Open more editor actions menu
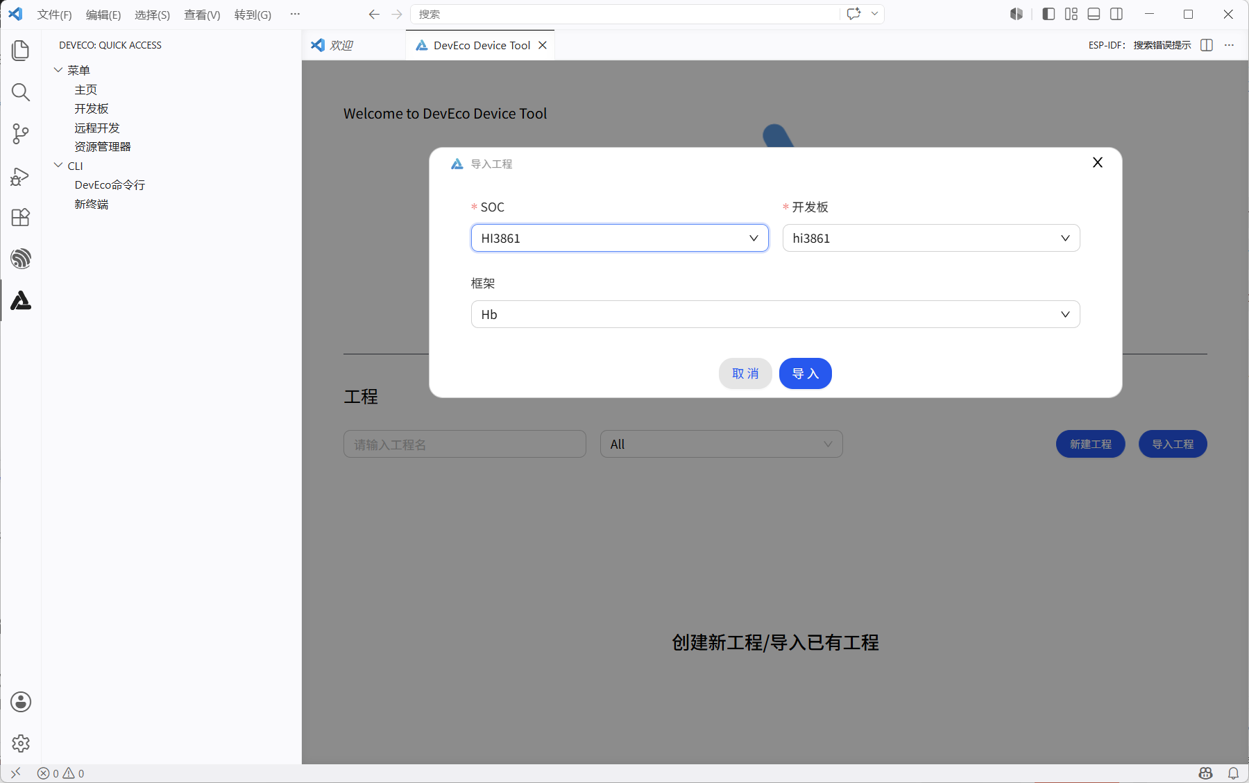 pyautogui.click(x=1229, y=45)
